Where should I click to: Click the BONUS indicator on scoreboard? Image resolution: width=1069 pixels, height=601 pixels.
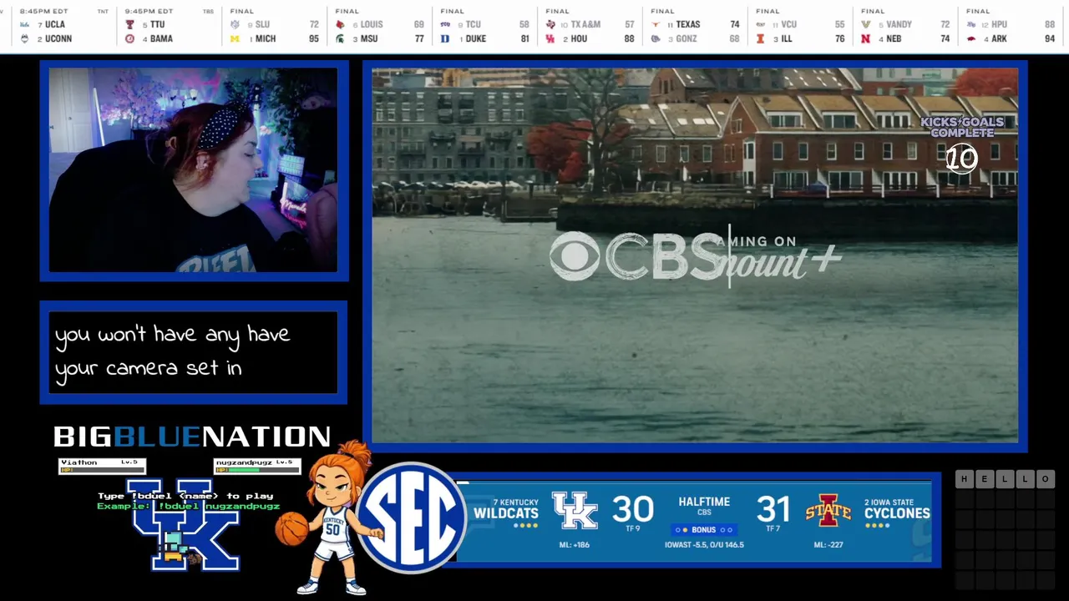[x=703, y=530]
